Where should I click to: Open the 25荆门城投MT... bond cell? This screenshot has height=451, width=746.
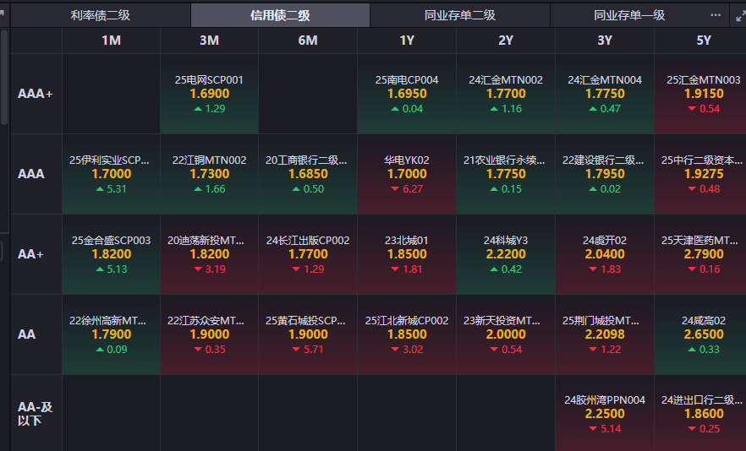pos(605,334)
